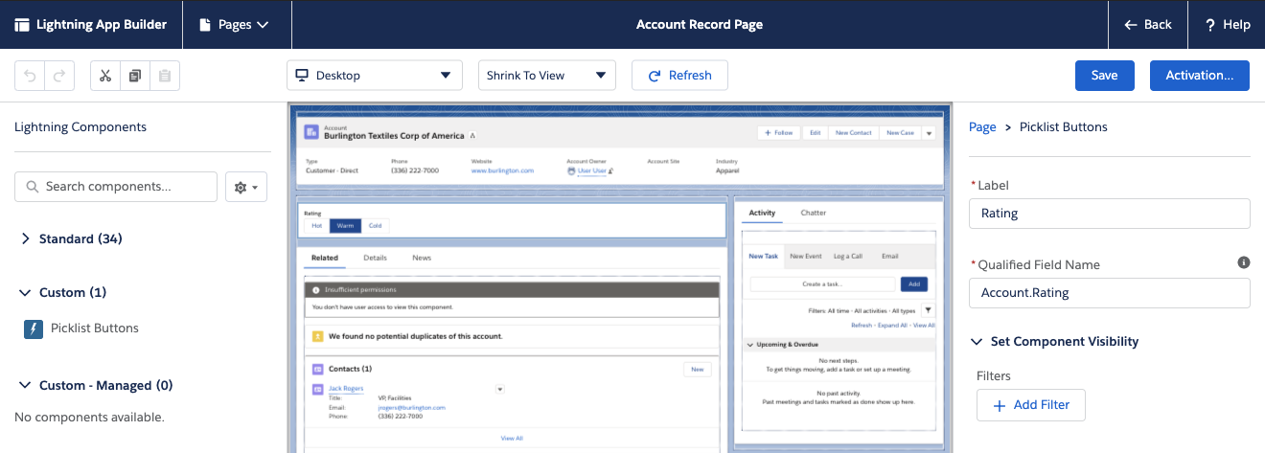Open the record actions dropdown arrow after New Case
Image resolution: width=1265 pixels, height=453 pixels.
pyautogui.click(x=928, y=133)
